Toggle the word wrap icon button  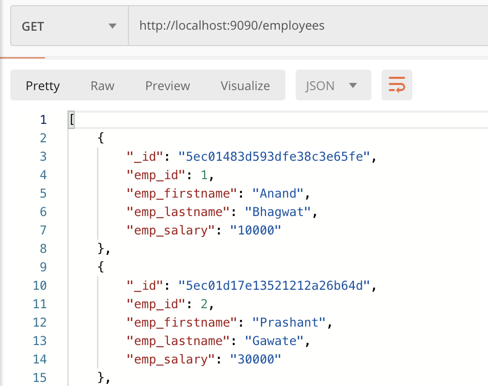(397, 85)
